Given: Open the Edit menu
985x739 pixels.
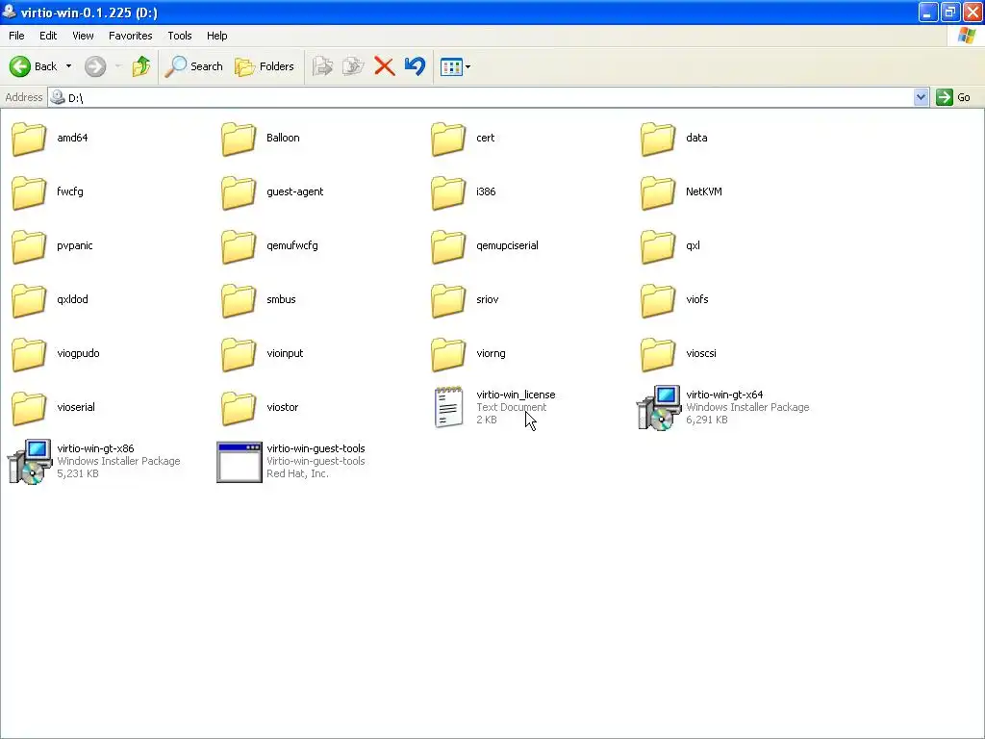Looking at the screenshot, I should pyautogui.click(x=48, y=36).
